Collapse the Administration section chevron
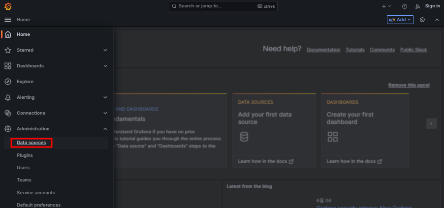 click(x=105, y=129)
